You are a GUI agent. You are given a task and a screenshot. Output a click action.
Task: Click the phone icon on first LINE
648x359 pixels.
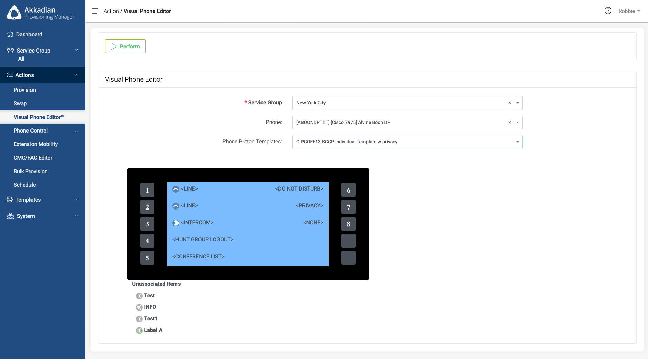pyautogui.click(x=176, y=189)
